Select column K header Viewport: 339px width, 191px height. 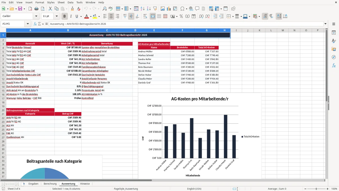point(259,30)
